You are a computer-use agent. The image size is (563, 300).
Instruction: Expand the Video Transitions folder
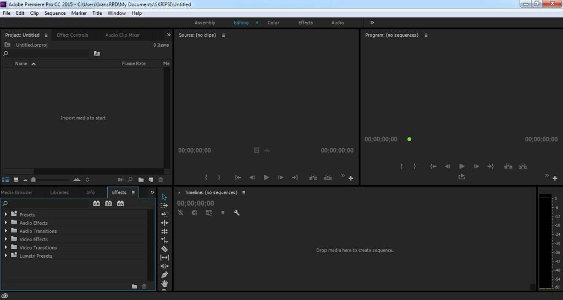point(5,247)
